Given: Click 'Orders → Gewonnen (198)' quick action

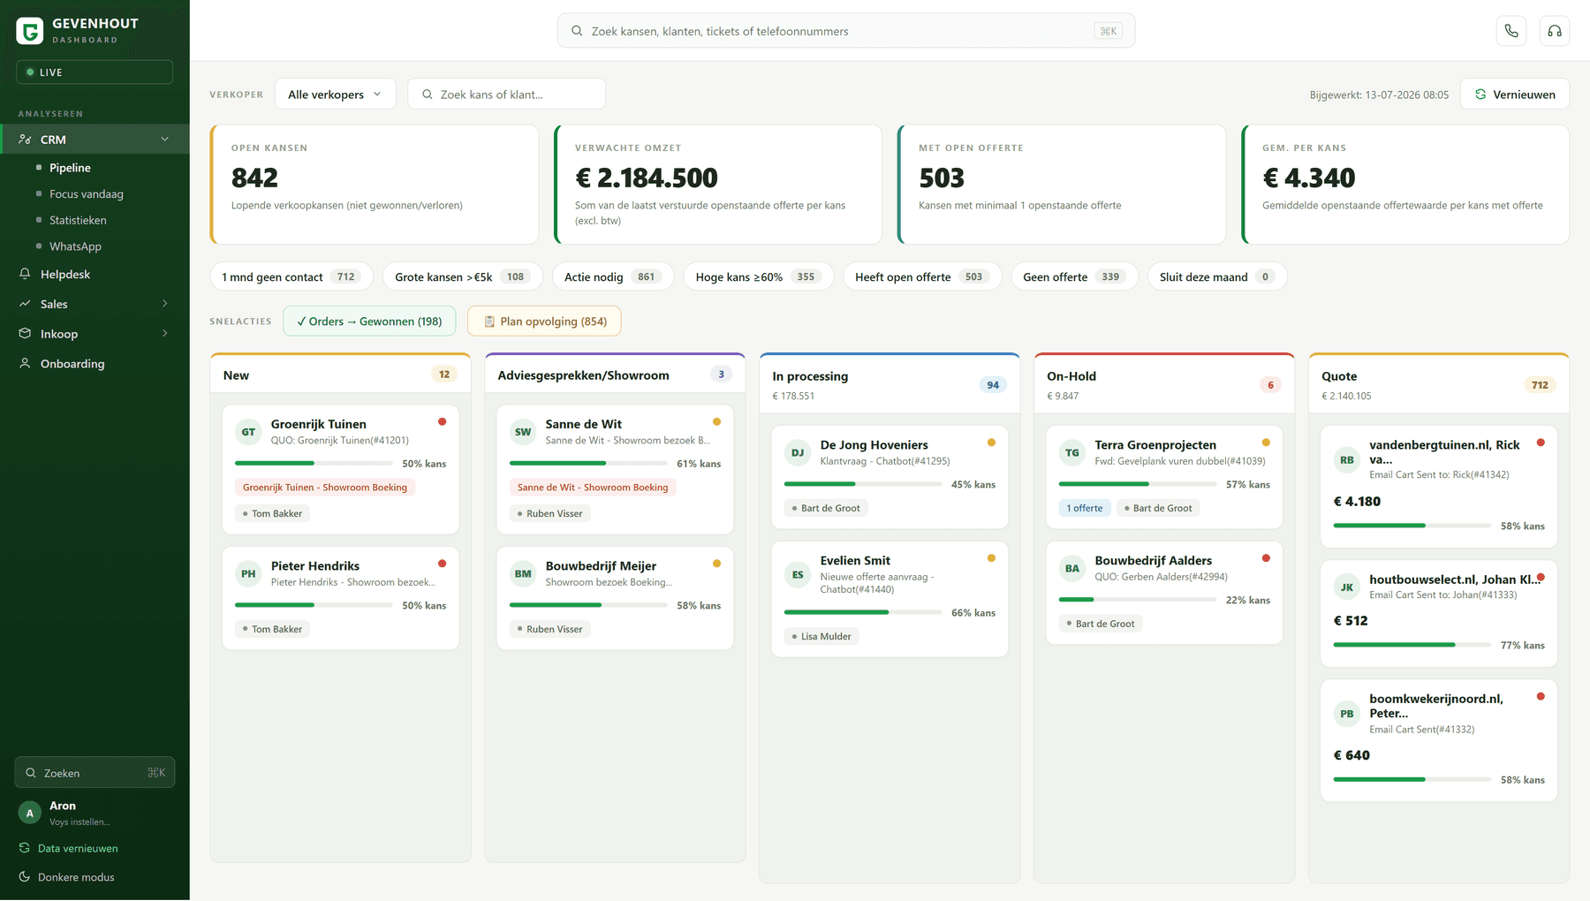Looking at the screenshot, I should pos(369,322).
